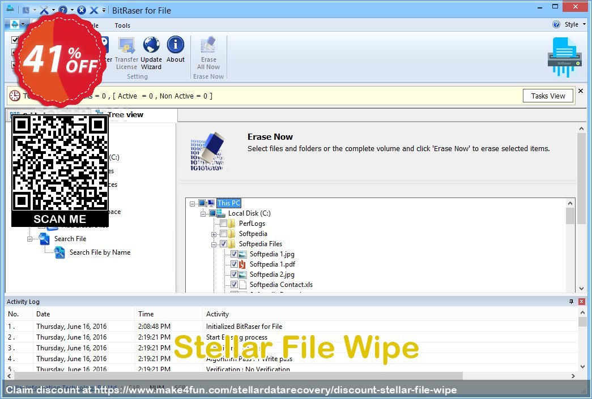Uncheck the Softpedia 1.jpg checkbox
Viewport: 592px width, 399px height.
[234, 254]
